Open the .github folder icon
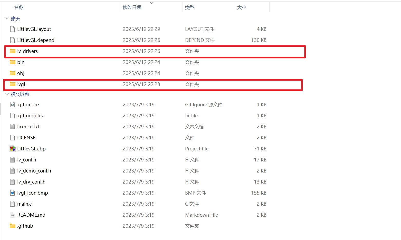Viewport: 401px width, 240px height. (12, 226)
